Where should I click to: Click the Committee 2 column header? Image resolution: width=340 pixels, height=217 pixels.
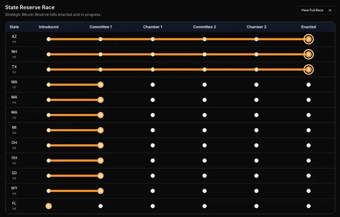[205, 27]
